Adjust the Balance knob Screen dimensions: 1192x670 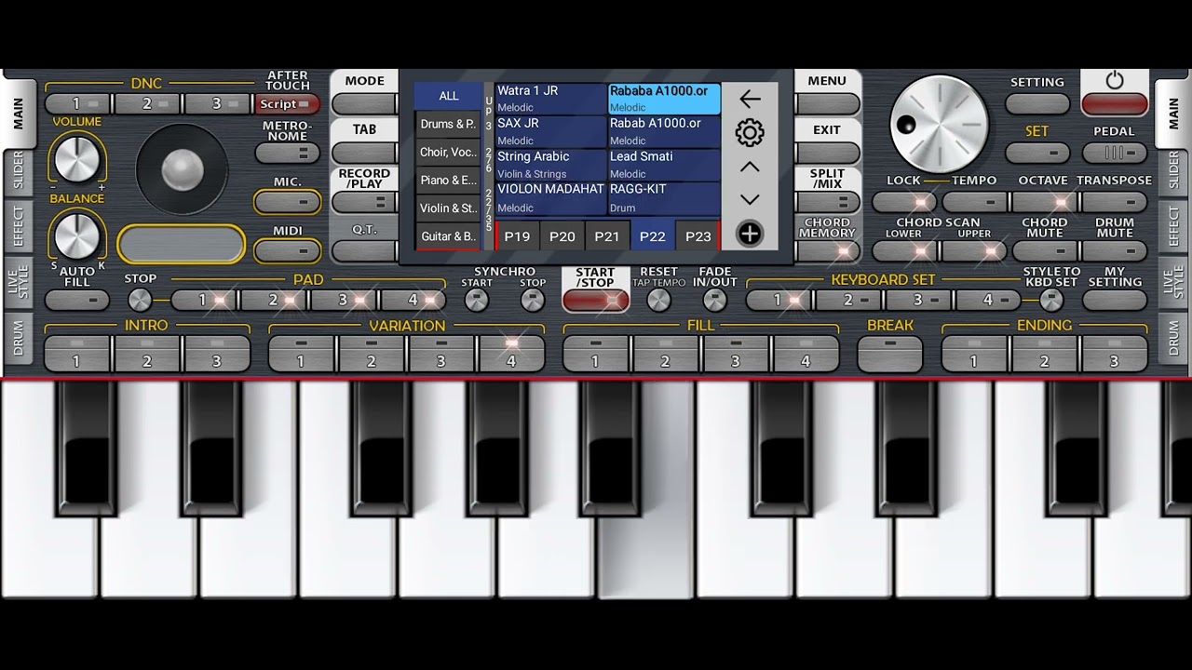click(76, 234)
